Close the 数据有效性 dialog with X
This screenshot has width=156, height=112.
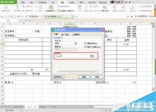tap(102, 30)
